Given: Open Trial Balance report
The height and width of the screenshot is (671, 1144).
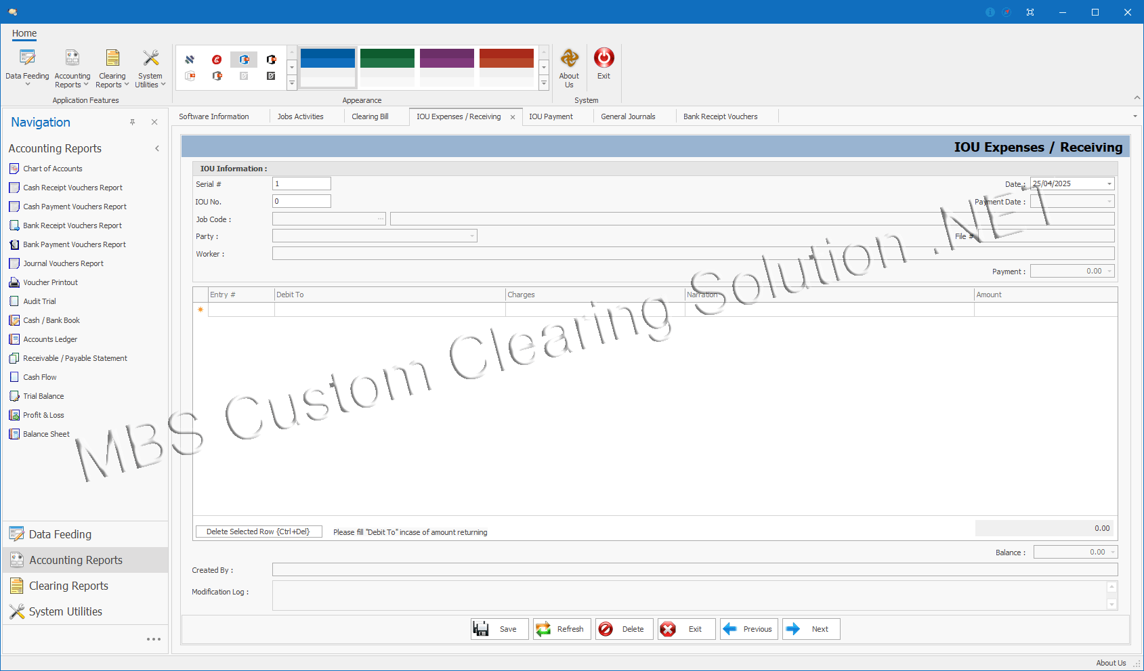Looking at the screenshot, I should coord(37,396).
